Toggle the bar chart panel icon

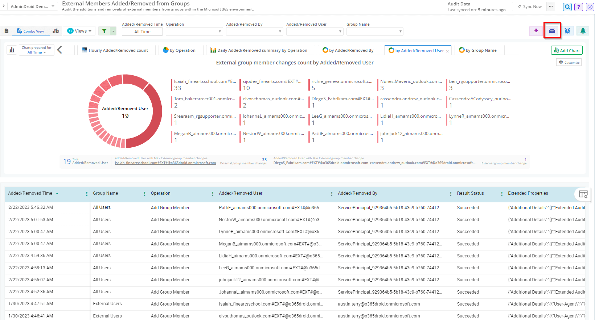point(12,50)
